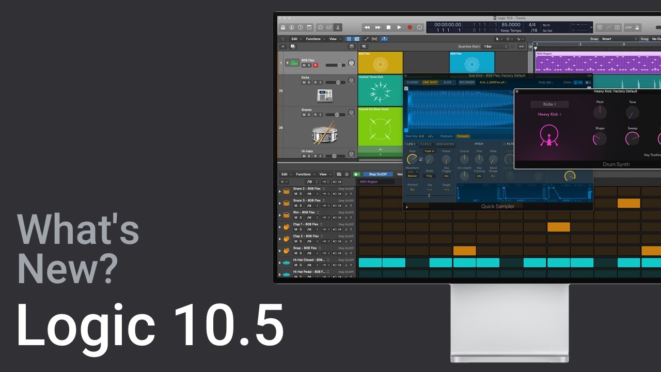This screenshot has height=372, width=661.
Task: Open the Tracks area Functions menu
Action: pos(314,39)
